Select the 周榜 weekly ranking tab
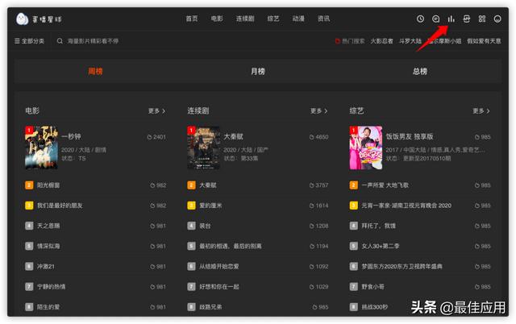The height and width of the screenshot is (324, 516). pos(95,71)
